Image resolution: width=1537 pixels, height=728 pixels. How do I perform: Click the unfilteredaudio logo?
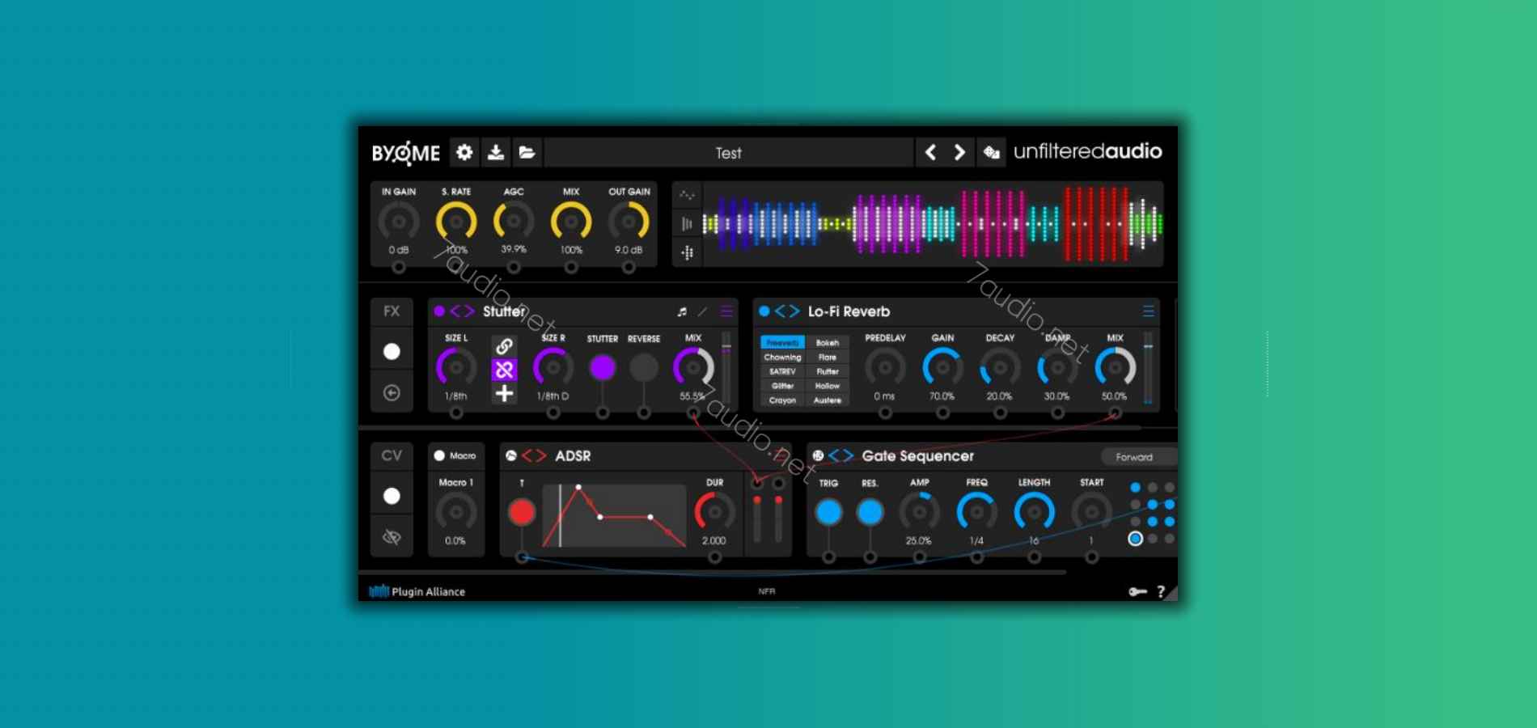point(1087,151)
